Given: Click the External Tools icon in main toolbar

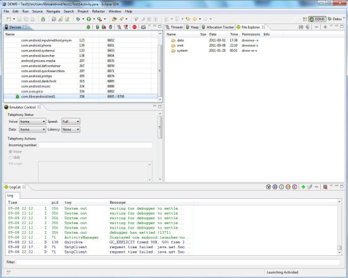Looking at the screenshot, I should 99,19.
